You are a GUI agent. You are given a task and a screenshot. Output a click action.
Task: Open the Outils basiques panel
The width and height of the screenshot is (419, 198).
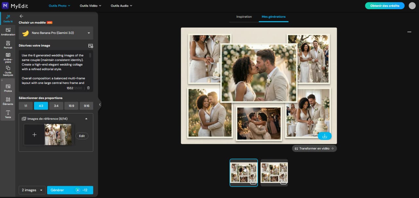(x=8, y=71)
